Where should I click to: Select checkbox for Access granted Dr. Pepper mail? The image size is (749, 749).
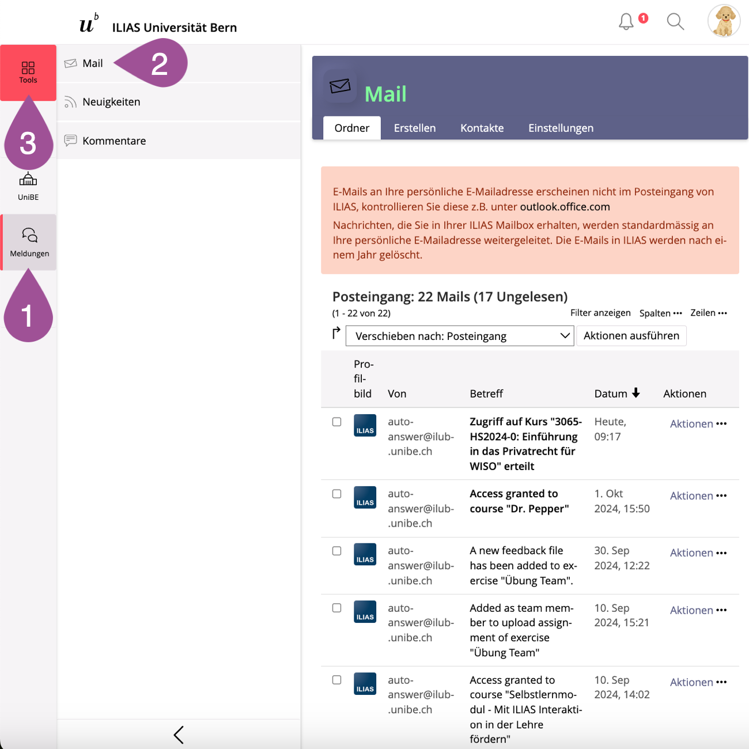tap(337, 494)
